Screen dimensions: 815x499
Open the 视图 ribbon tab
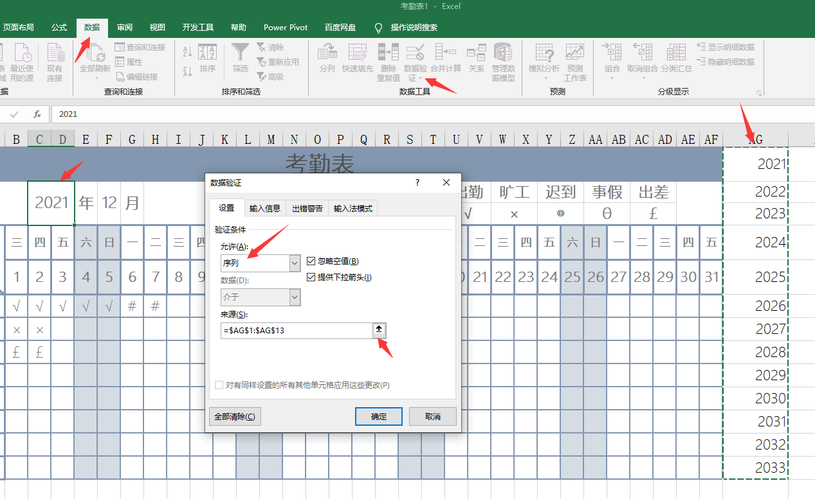158,28
